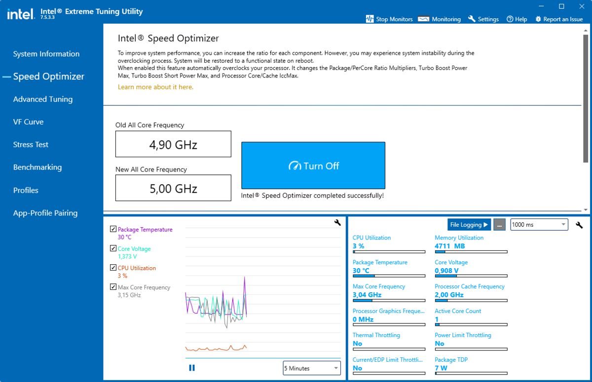Click the Thermal Throttling No value
Viewport: 592px width, 382px height.
point(357,344)
